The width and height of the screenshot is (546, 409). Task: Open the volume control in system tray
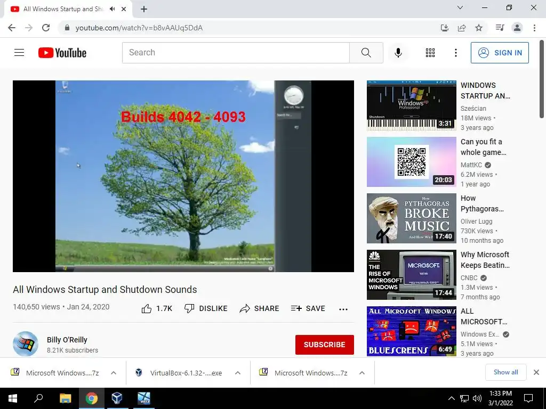click(477, 398)
